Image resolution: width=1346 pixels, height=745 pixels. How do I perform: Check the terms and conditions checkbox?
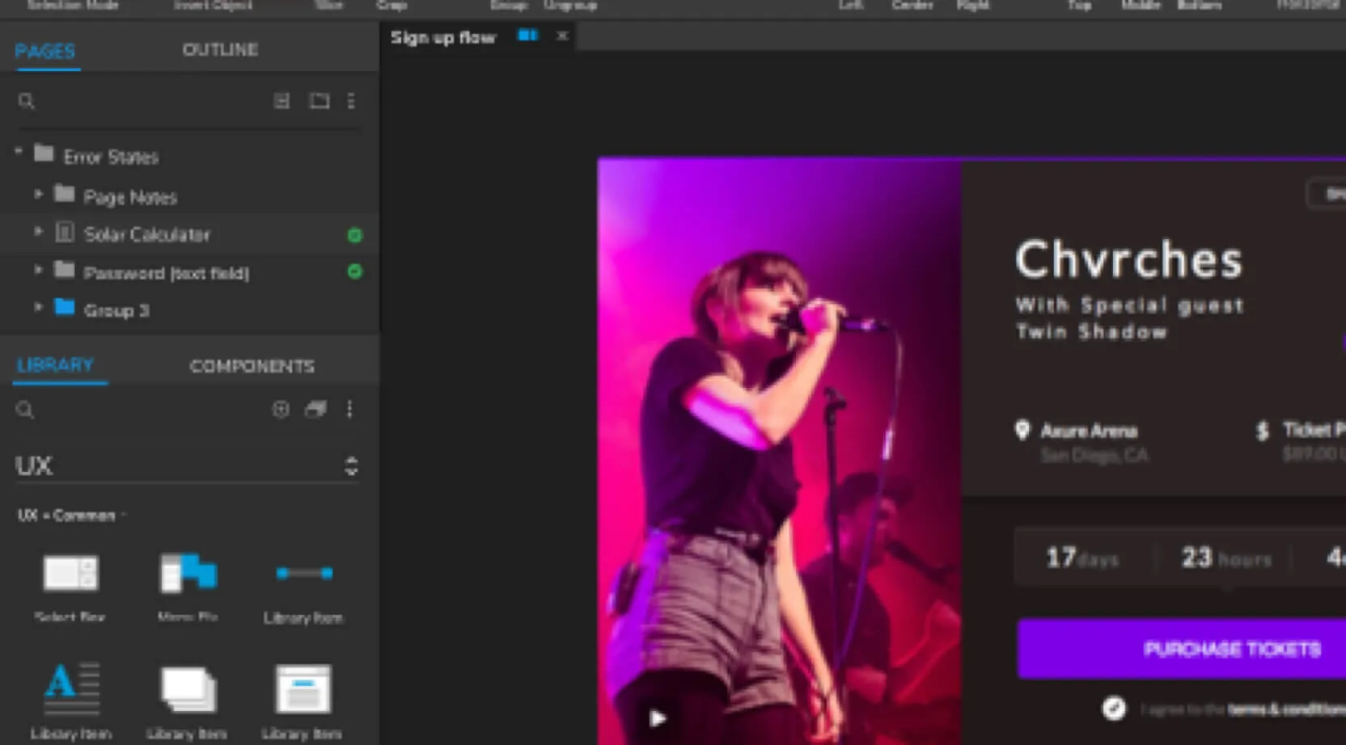click(x=1114, y=709)
